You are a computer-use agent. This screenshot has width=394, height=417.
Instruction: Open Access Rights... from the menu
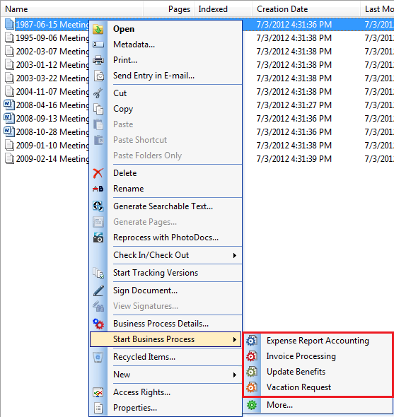141,392
